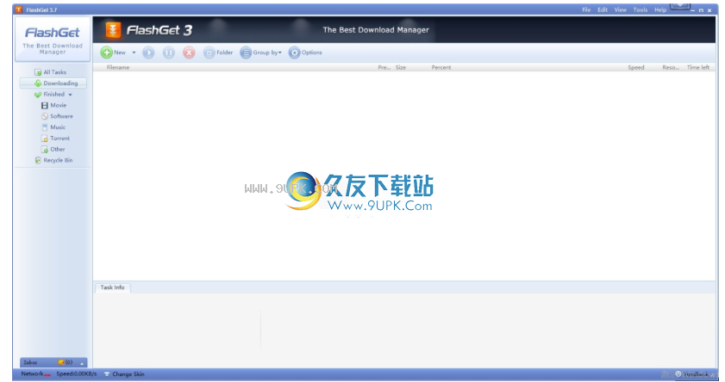The width and height of the screenshot is (725, 382).
Task: Open the dropdown arrow next to New
Action: click(x=134, y=52)
